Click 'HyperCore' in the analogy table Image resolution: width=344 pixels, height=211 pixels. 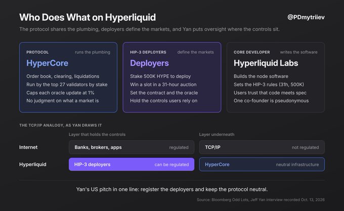pyautogui.click(x=217, y=165)
